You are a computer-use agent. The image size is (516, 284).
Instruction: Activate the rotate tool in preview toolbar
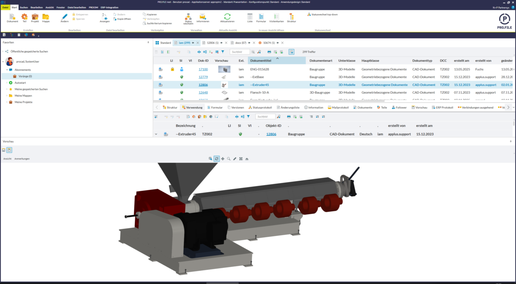(x=216, y=159)
